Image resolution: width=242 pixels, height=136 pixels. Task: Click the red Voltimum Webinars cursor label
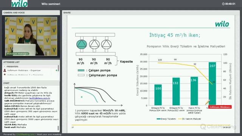click(220, 107)
